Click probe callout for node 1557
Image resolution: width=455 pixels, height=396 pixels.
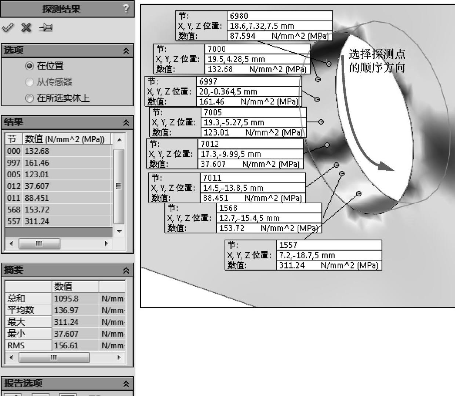[303, 255]
